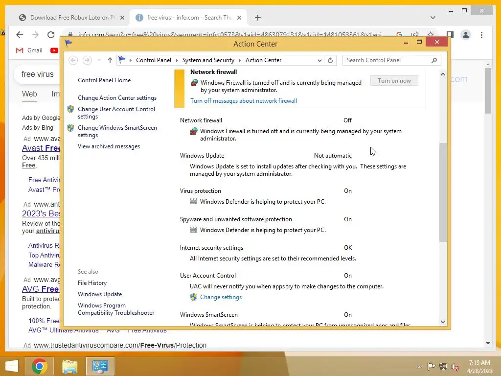
Task: Open Chrome three-dot menu
Action: coord(481,35)
